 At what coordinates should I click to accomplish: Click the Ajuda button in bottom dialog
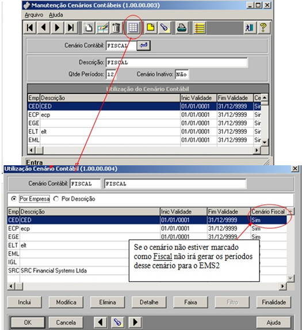click(274, 322)
